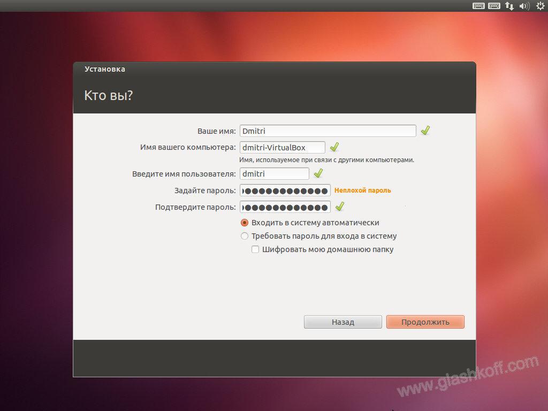Focus the 'Подтвердите пароль' field

pos(285,207)
